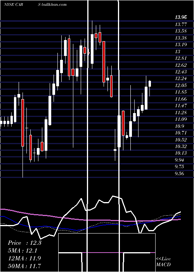This screenshot has height=272, width=194.
Task: Click the 13.77 price axis label
Action: [x=181, y=24]
